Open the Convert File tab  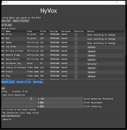coord(24,82)
